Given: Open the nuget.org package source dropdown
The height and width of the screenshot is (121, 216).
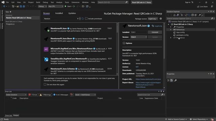Looking at the screenshot, I should tap(153, 18).
